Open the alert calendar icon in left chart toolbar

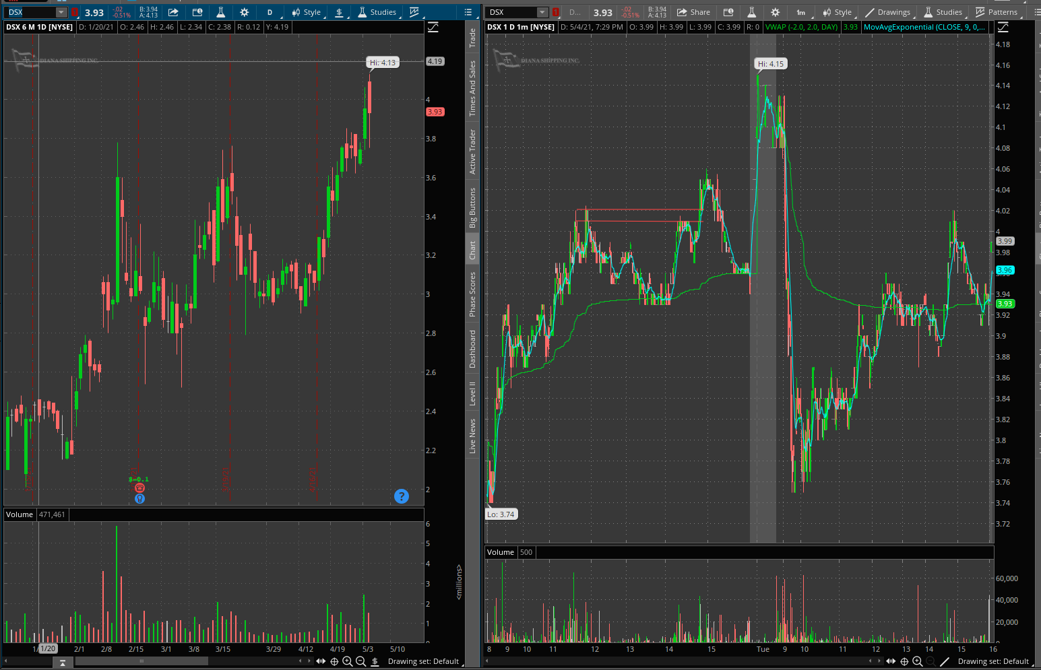(197, 12)
